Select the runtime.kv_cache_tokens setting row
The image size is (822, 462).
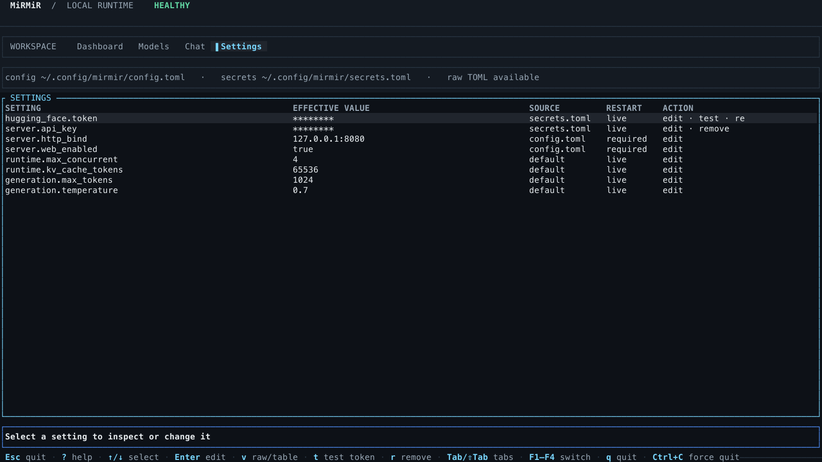coord(410,170)
